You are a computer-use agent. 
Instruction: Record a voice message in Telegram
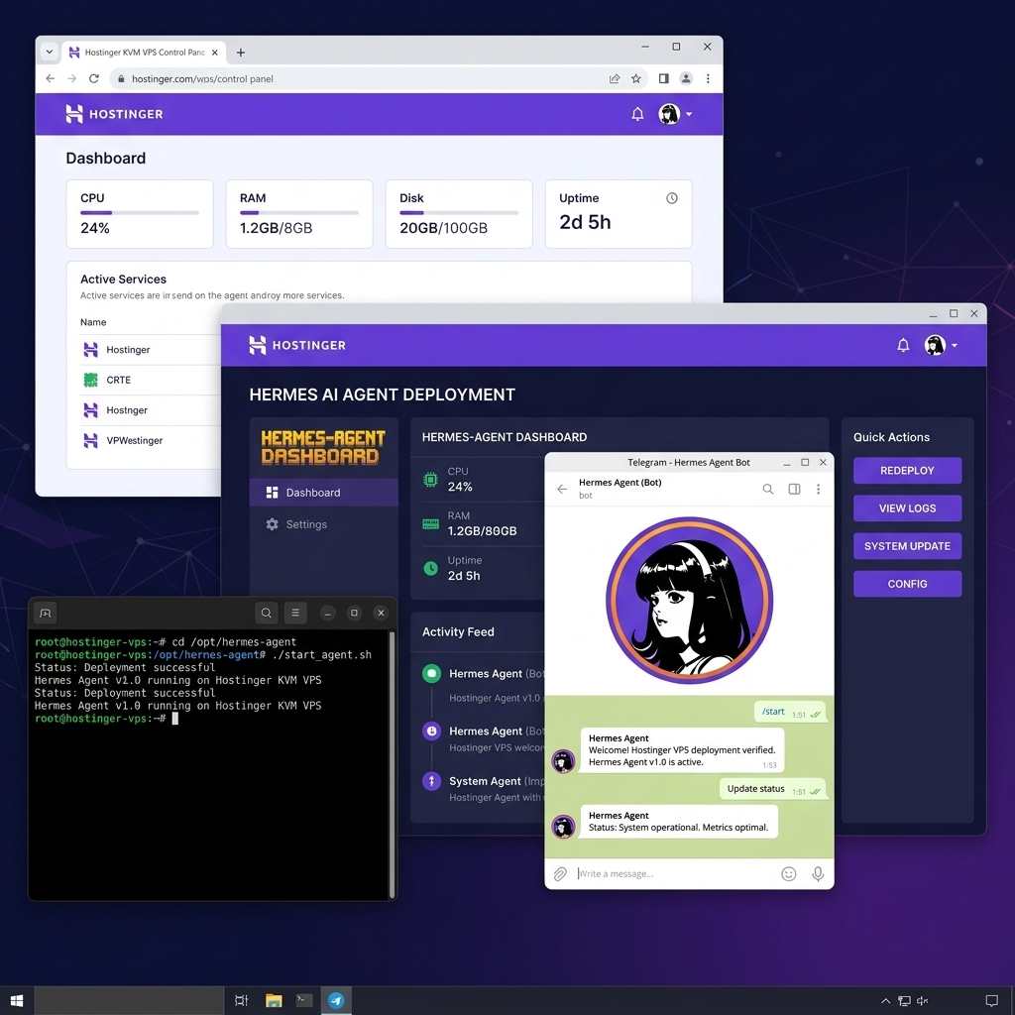(818, 874)
